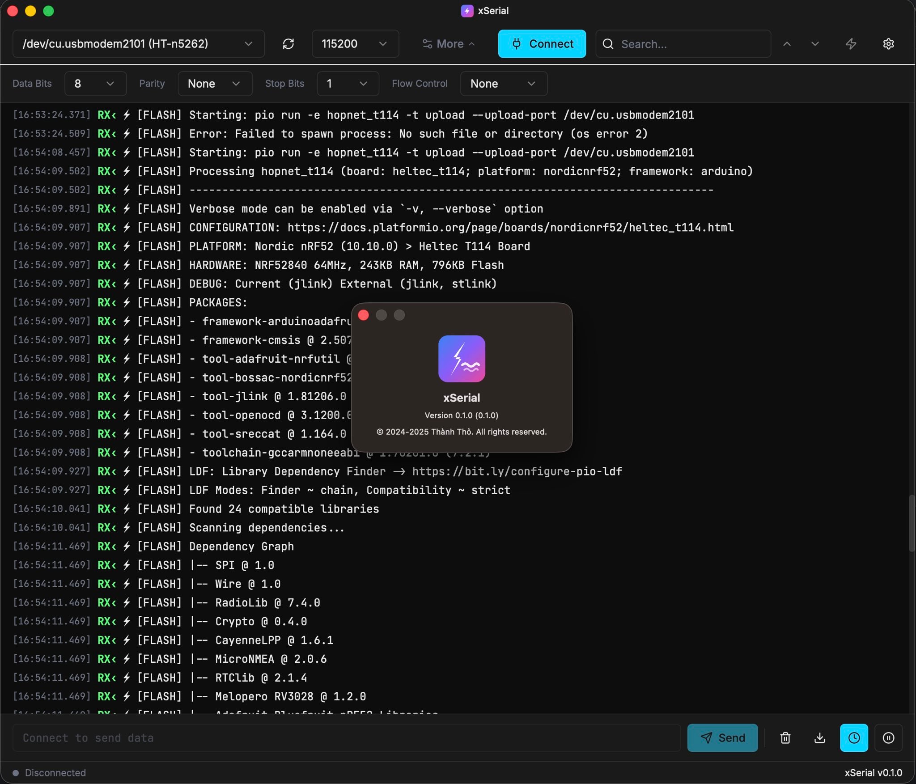
Task: Open the Data Bits dropdown
Action: [x=95, y=84]
